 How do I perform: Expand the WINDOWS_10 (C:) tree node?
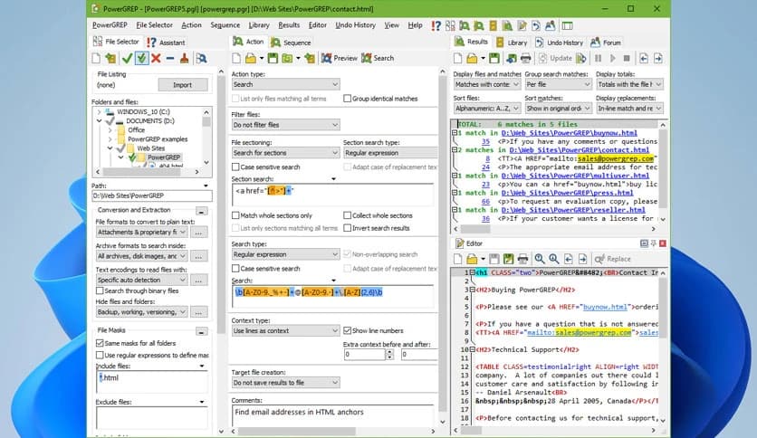pyautogui.click(x=99, y=112)
